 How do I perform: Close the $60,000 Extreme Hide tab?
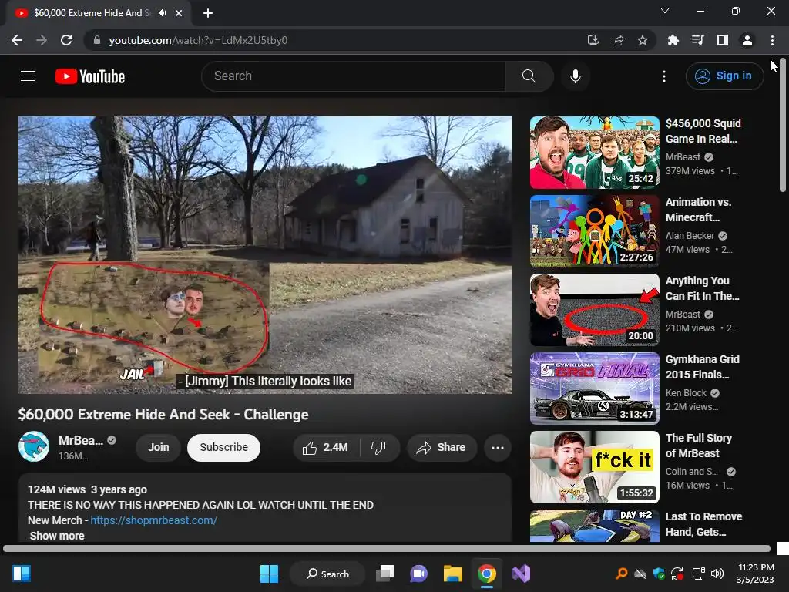click(x=179, y=13)
